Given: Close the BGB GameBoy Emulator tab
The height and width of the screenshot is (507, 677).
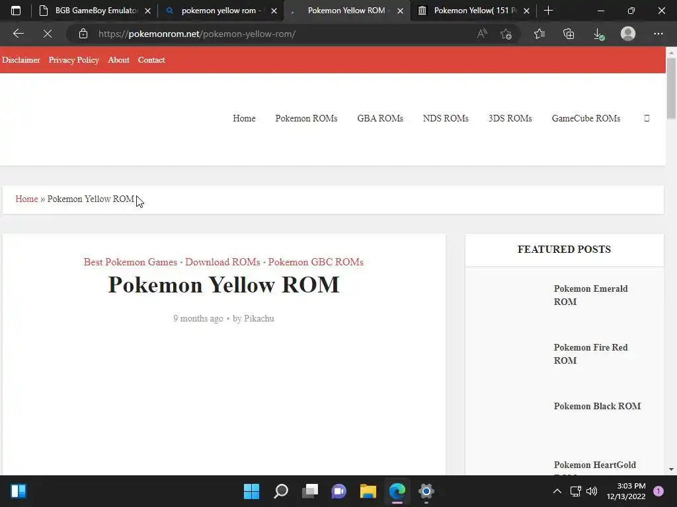Looking at the screenshot, I should [x=147, y=11].
